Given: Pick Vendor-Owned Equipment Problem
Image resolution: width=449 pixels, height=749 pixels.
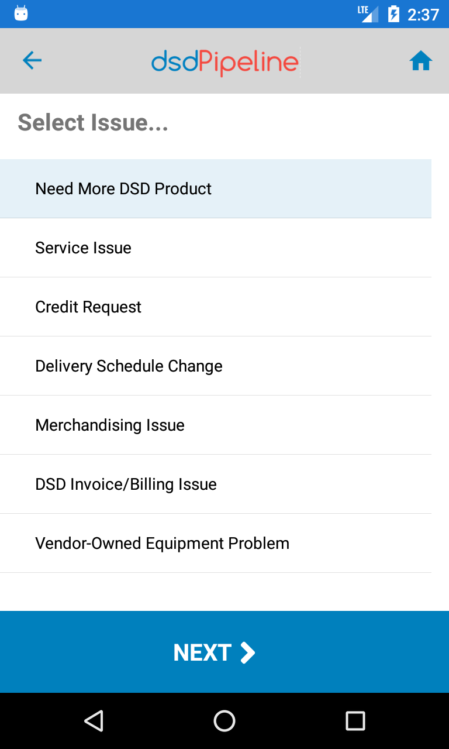Looking at the screenshot, I should pyautogui.click(x=216, y=543).
